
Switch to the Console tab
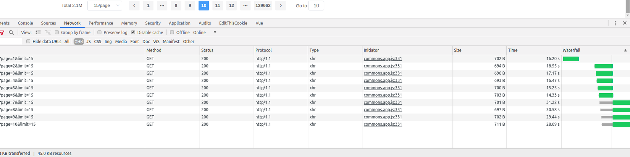tap(25, 23)
